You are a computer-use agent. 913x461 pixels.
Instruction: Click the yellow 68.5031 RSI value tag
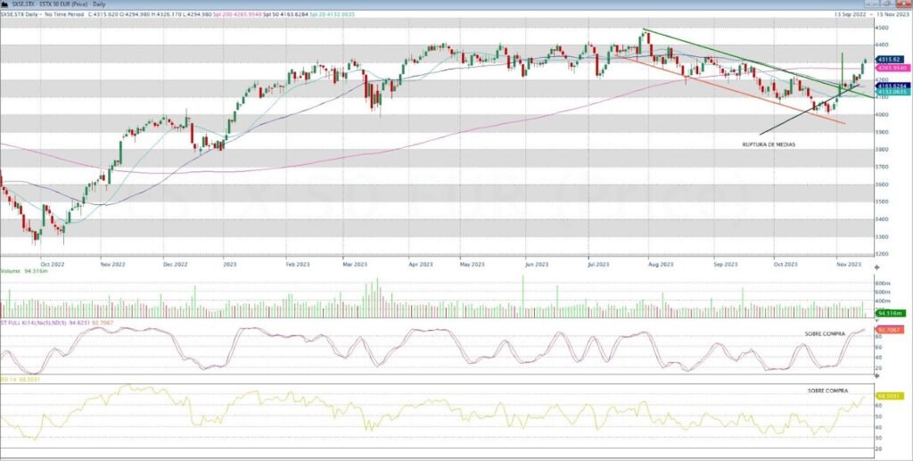tap(889, 396)
